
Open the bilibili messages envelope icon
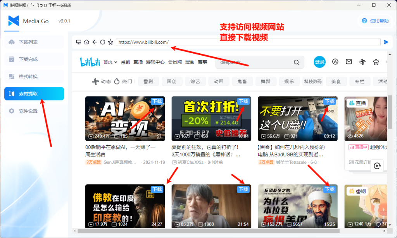coord(349,62)
